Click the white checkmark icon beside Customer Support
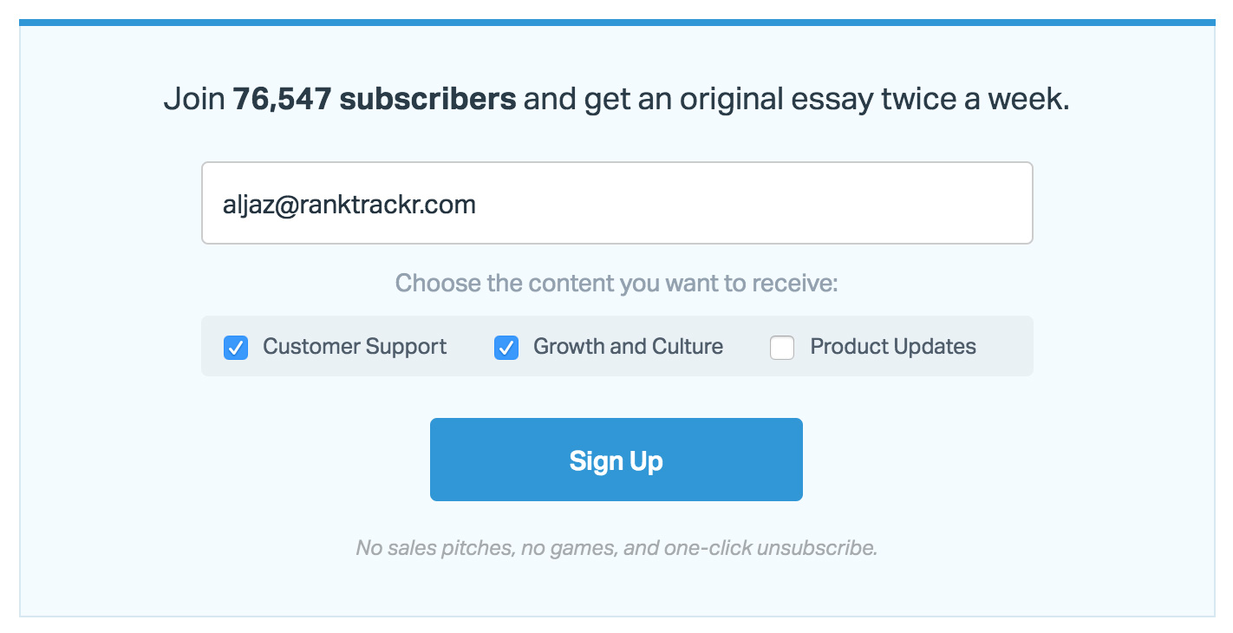This screenshot has height=633, width=1233. pos(236,348)
